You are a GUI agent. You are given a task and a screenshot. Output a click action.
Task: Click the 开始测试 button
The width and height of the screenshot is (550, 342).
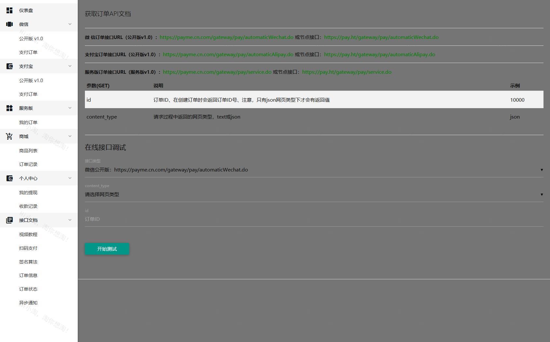coord(107,249)
